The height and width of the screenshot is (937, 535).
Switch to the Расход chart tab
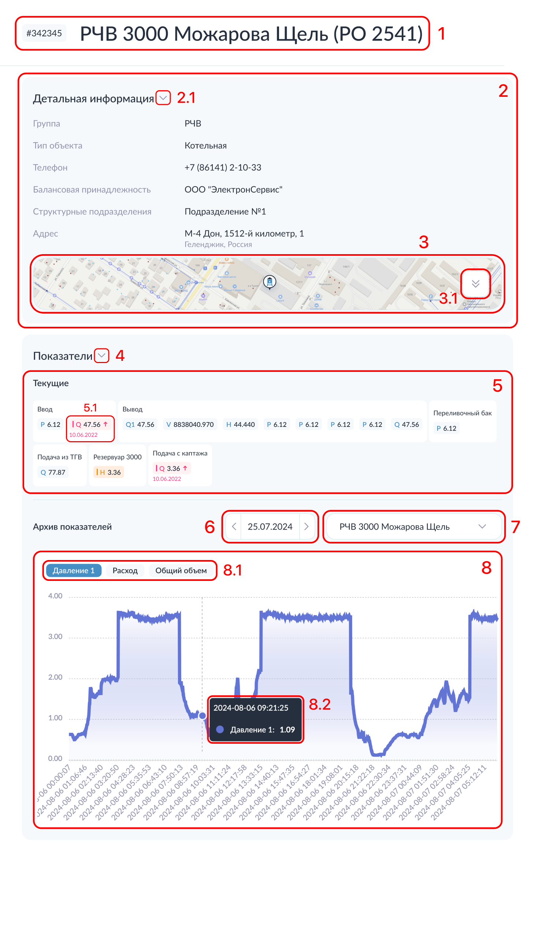pos(125,570)
